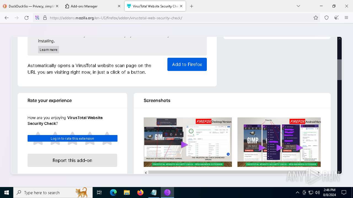Reload the current page
353x198 pixels.
(26, 18)
